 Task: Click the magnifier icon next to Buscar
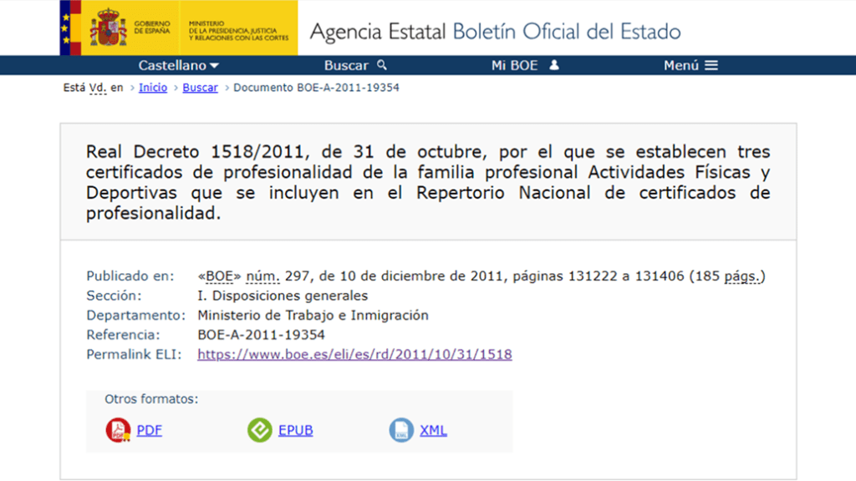coord(381,65)
